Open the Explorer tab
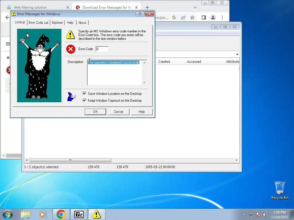294x220 pixels. tap(57, 22)
